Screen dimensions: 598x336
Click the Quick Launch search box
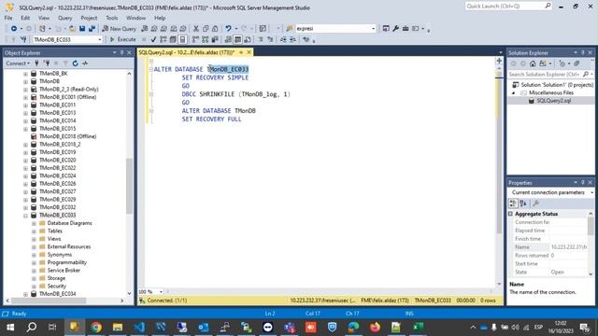[x=508, y=7]
